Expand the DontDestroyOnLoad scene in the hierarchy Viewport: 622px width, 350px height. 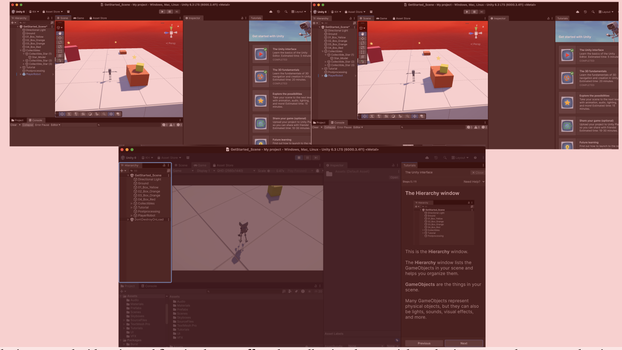tap(128, 219)
